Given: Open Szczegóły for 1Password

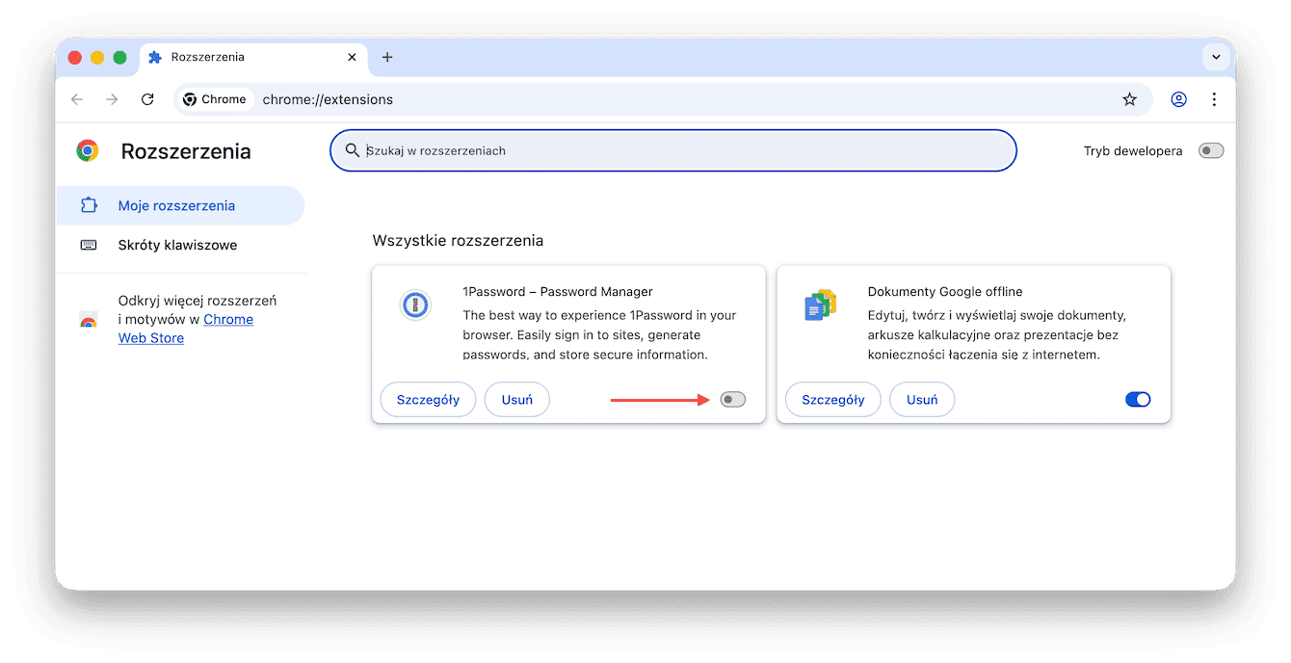Looking at the screenshot, I should click(428, 400).
